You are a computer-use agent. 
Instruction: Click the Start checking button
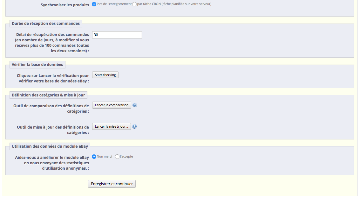(x=105, y=75)
